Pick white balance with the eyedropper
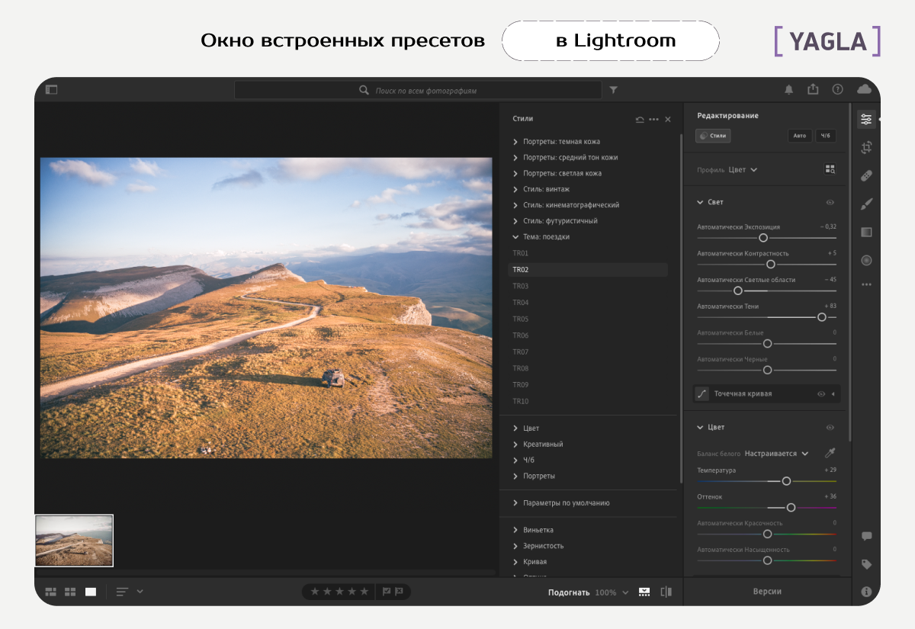The image size is (915, 629). click(x=830, y=453)
